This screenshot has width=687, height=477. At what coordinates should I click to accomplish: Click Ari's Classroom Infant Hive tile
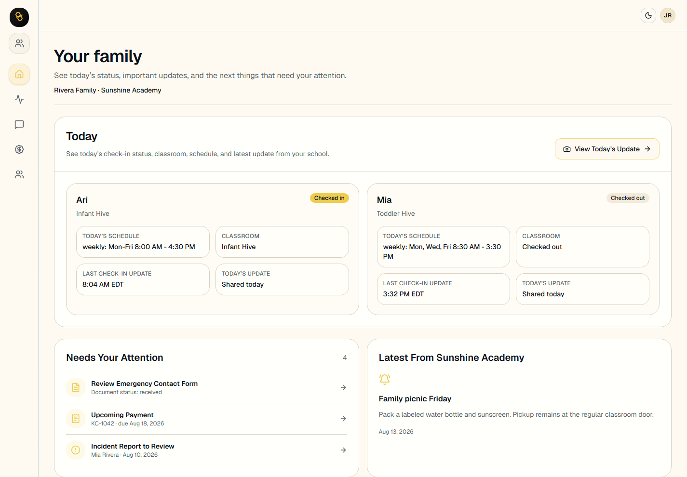[x=282, y=242]
